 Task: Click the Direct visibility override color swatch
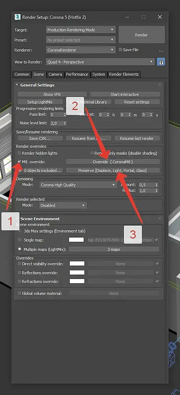77,264
